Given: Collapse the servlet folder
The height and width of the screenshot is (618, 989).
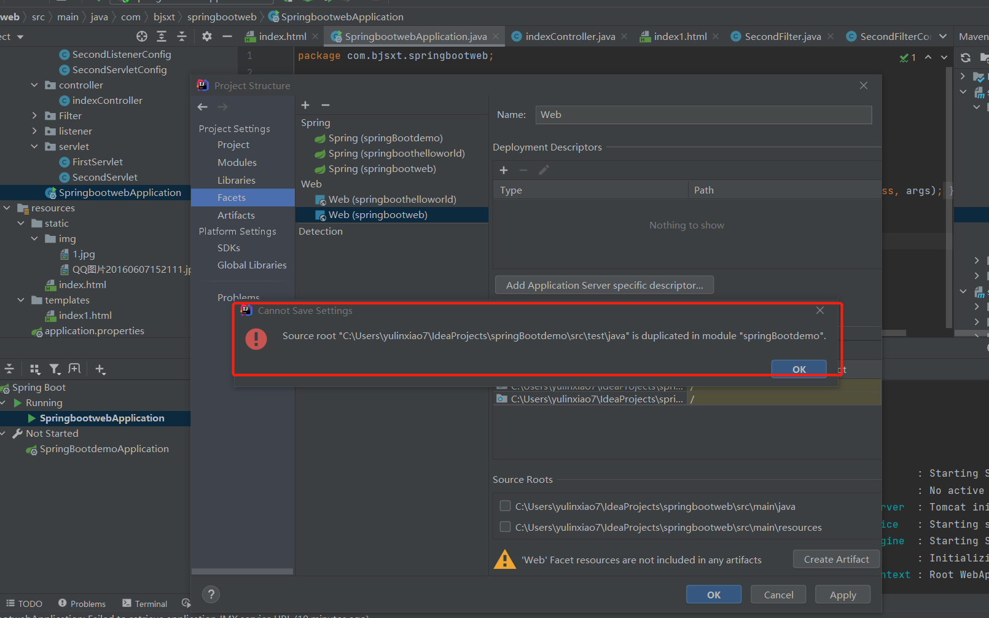Looking at the screenshot, I should (x=34, y=147).
